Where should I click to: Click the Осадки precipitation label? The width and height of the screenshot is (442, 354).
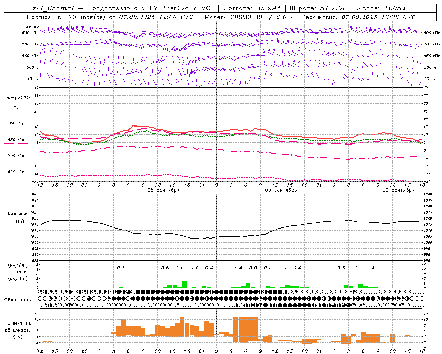(18, 272)
